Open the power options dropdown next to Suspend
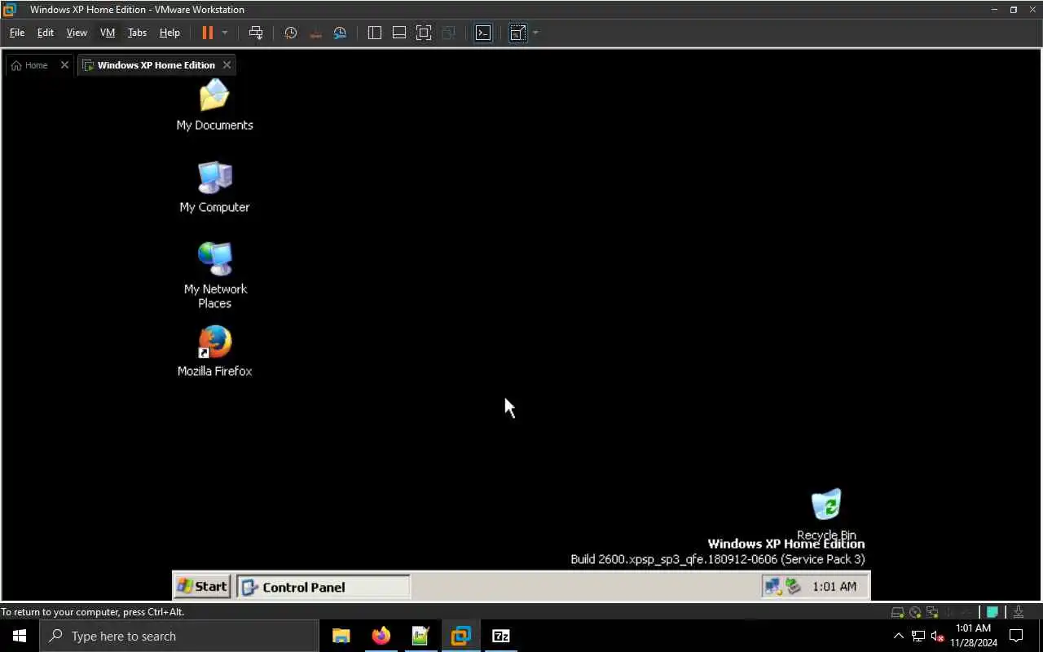The width and height of the screenshot is (1043, 652). 225,33
